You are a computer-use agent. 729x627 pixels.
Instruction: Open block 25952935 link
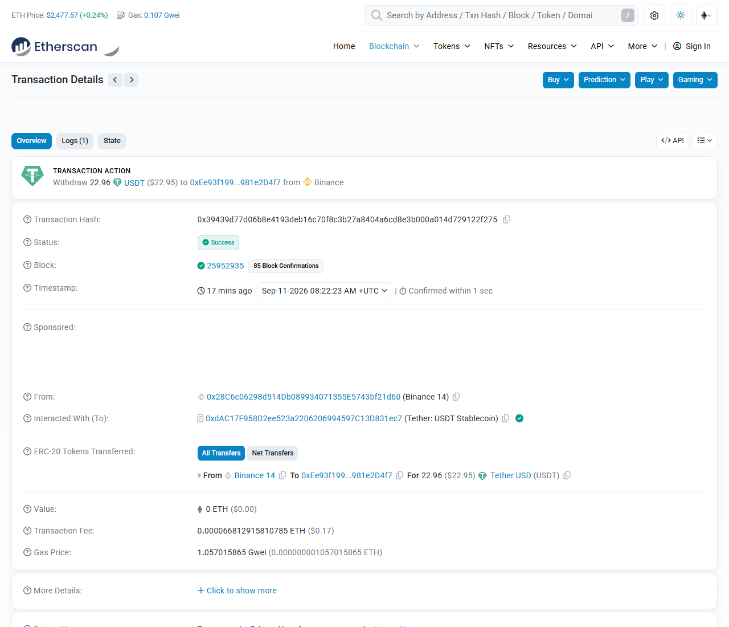point(226,266)
